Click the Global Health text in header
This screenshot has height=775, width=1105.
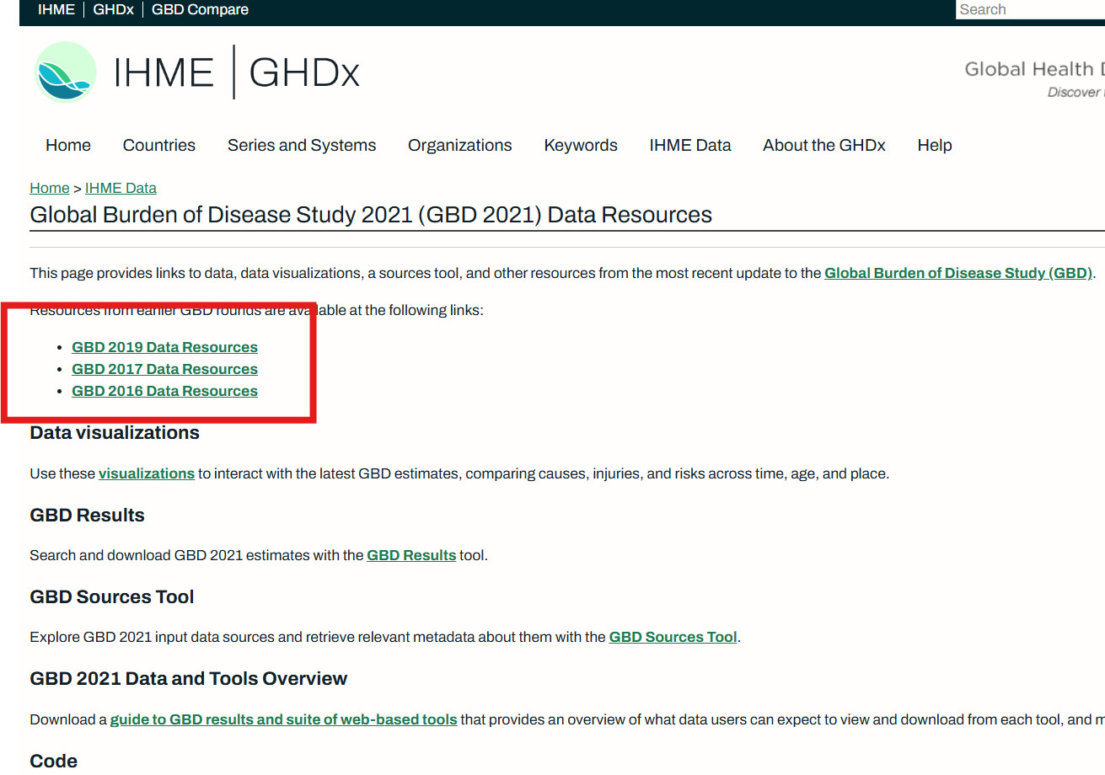coord(1034,69)
